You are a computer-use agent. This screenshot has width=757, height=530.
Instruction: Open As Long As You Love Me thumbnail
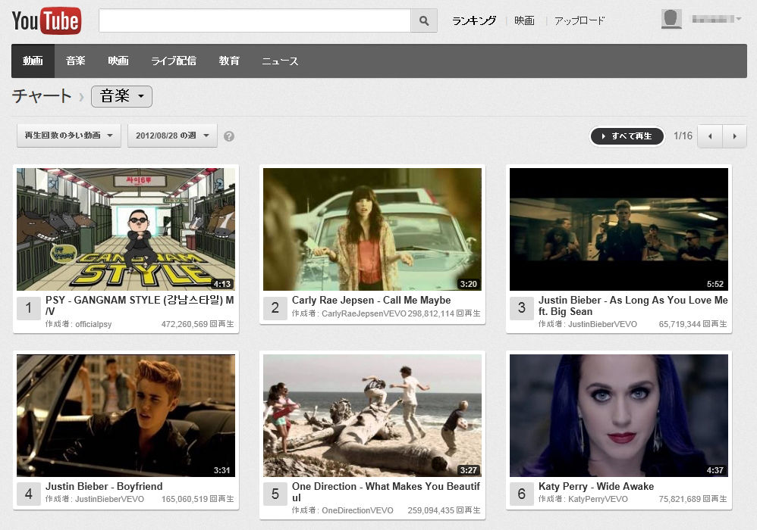point(619,229)
